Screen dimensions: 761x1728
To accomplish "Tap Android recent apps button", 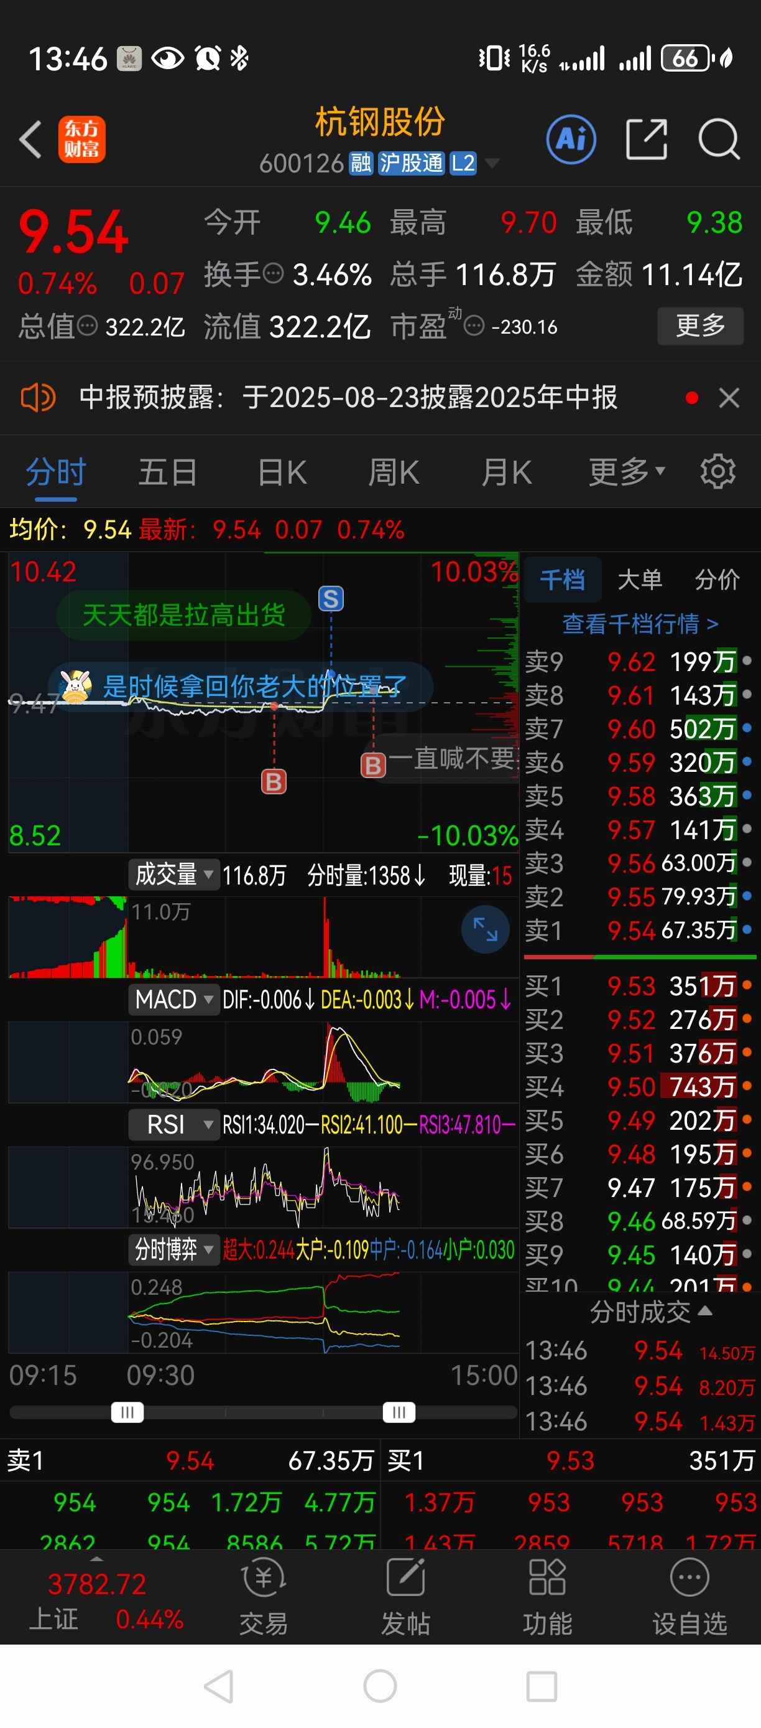I will click(542, 1686).
